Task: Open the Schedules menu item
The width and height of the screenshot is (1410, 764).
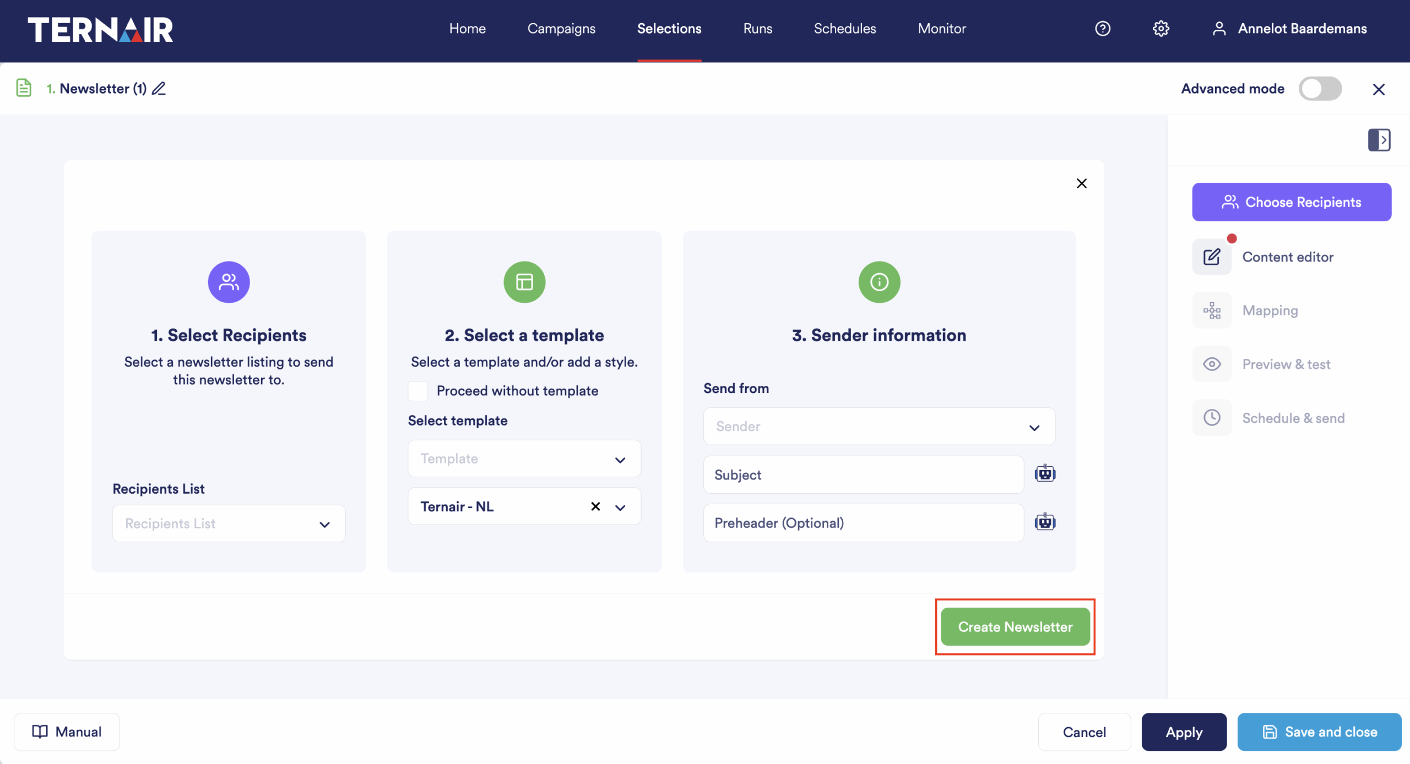Action: point(845,29)
